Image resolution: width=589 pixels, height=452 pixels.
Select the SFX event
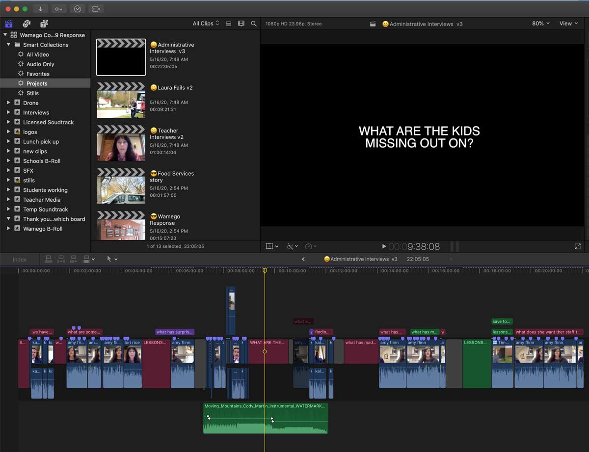(x=28, y=171)
